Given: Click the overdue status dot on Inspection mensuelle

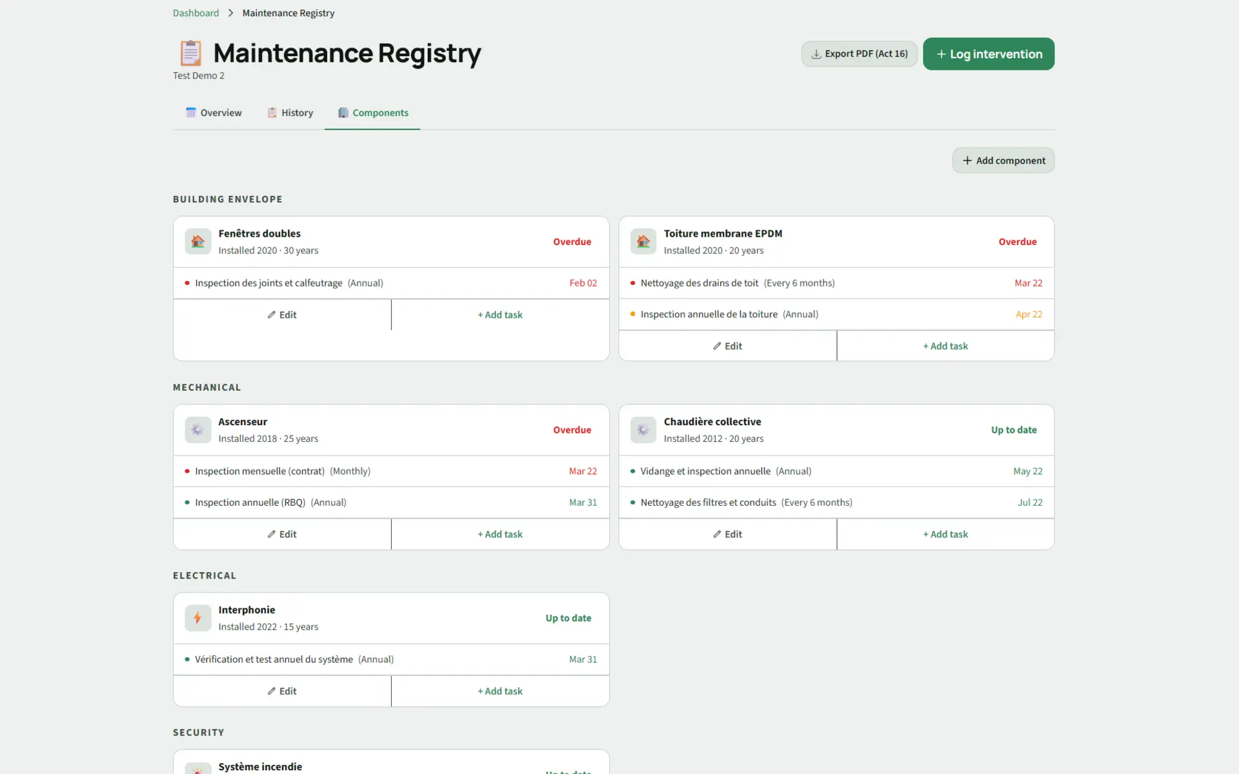Looking at the screenshot, I should click(186, 471).
